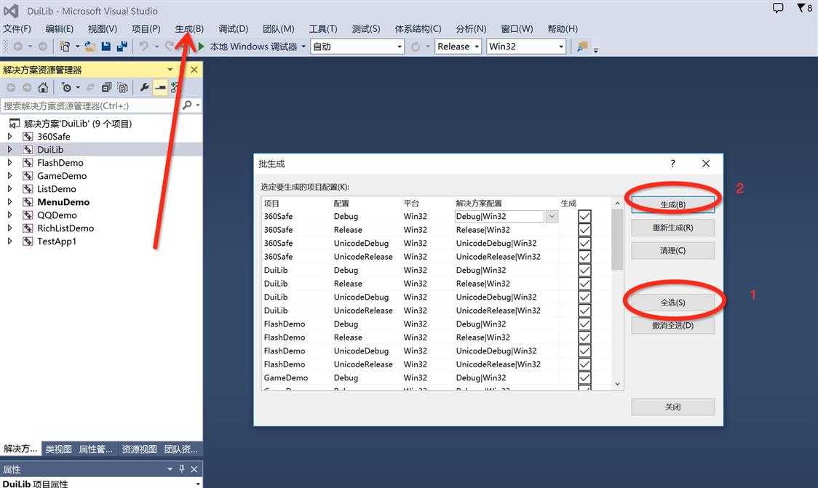Screen dimensions: 818x488
Task: Open the 帮助(H) menu
Action: [x=563, y=28]
